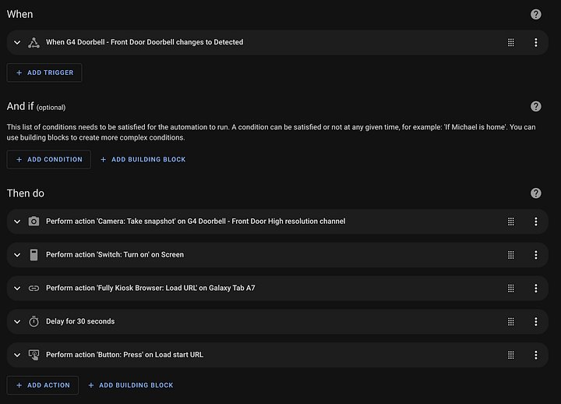Click the Add Trigger button
Screen dimensions: 561x404
coord(44,73)
